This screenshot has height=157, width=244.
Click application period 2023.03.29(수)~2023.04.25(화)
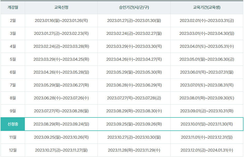tap(61, 59)
